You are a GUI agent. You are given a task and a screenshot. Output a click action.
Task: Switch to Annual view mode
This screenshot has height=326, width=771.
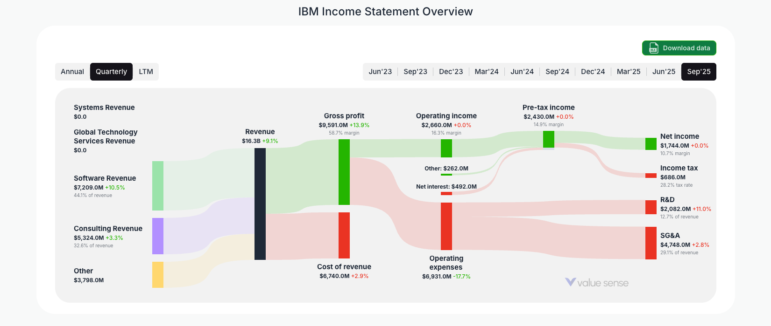72,71
